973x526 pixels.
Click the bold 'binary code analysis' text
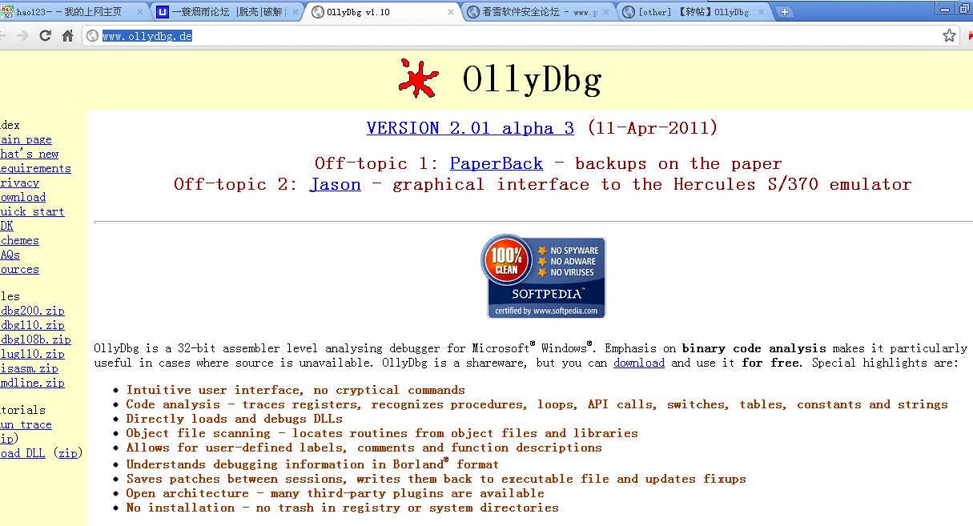click(x=754, y=348)
